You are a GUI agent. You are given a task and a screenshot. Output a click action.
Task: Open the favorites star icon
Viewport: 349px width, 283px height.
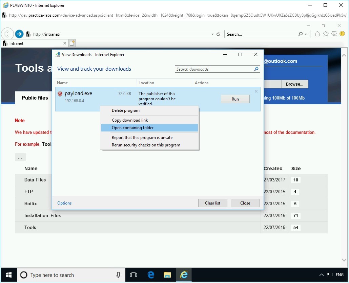(326, 34)
